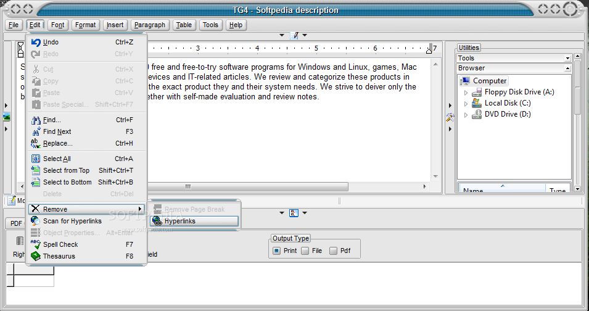Expand the Local Disk (C:) node
The height and width of the screenshot is (311, 589).
(466, 104)
